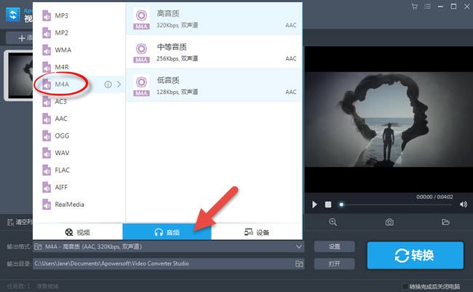Maximize the converter window
The image size is (473, 292).
click(453, 7)
